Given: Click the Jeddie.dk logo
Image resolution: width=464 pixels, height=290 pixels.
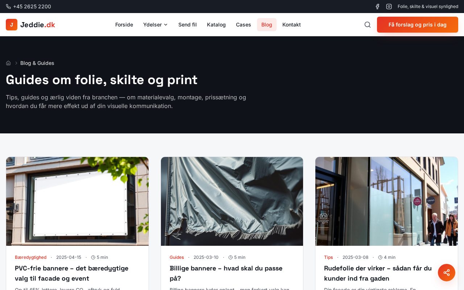Looking at the screenshot, I should pyautogui.click(x=30, y=25).
